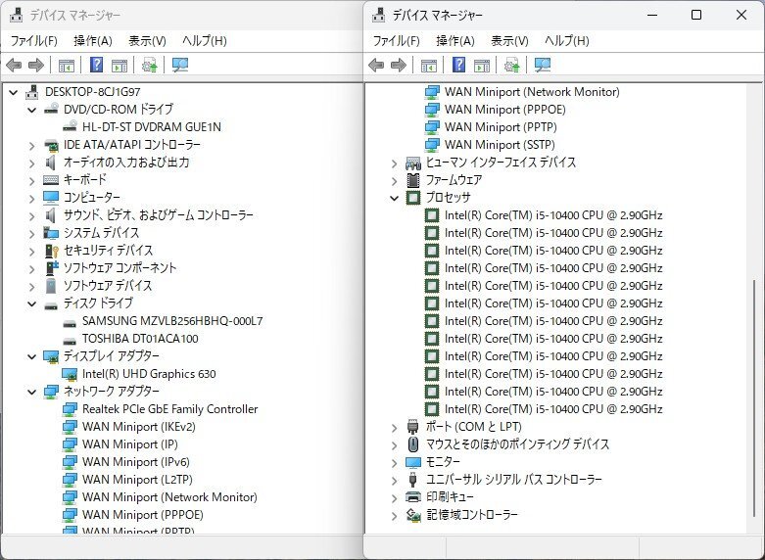This screenshot has height=560, width=765.
Task: Click the キーボード keyboard icon
Action: [51, 180]
